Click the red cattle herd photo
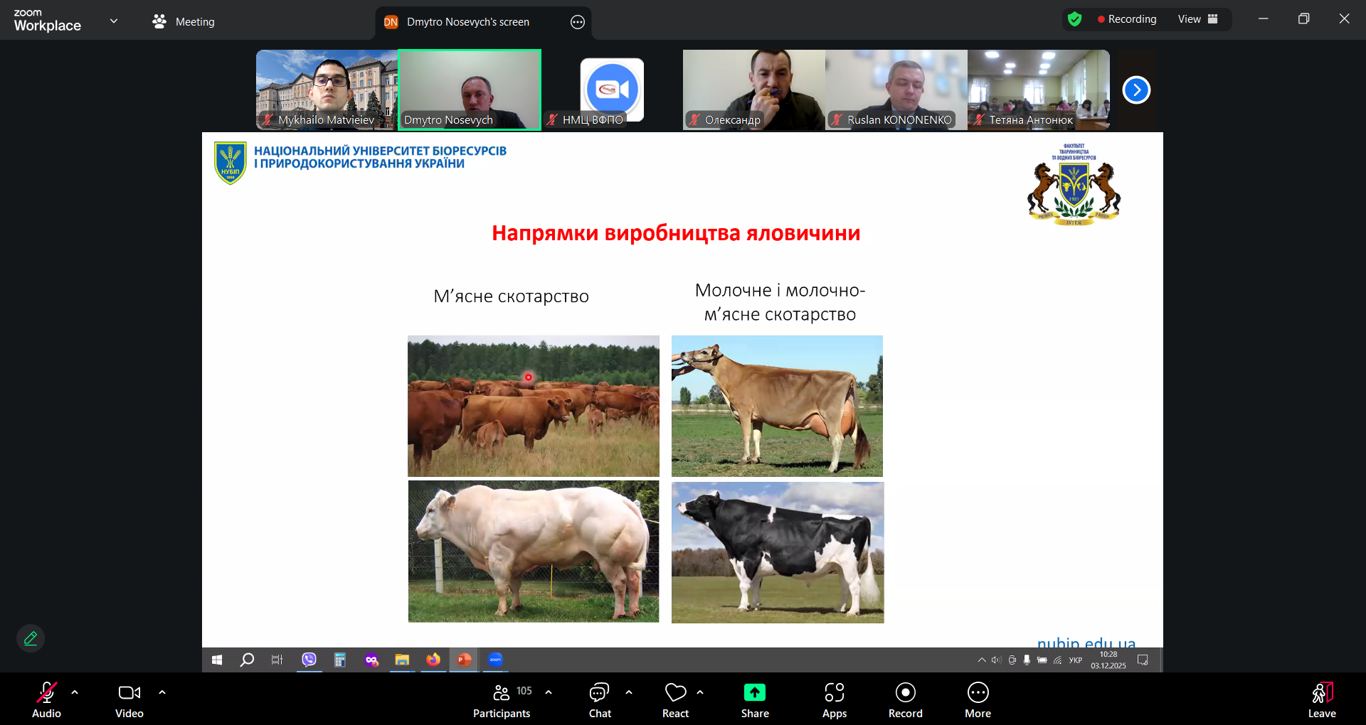 534,406
